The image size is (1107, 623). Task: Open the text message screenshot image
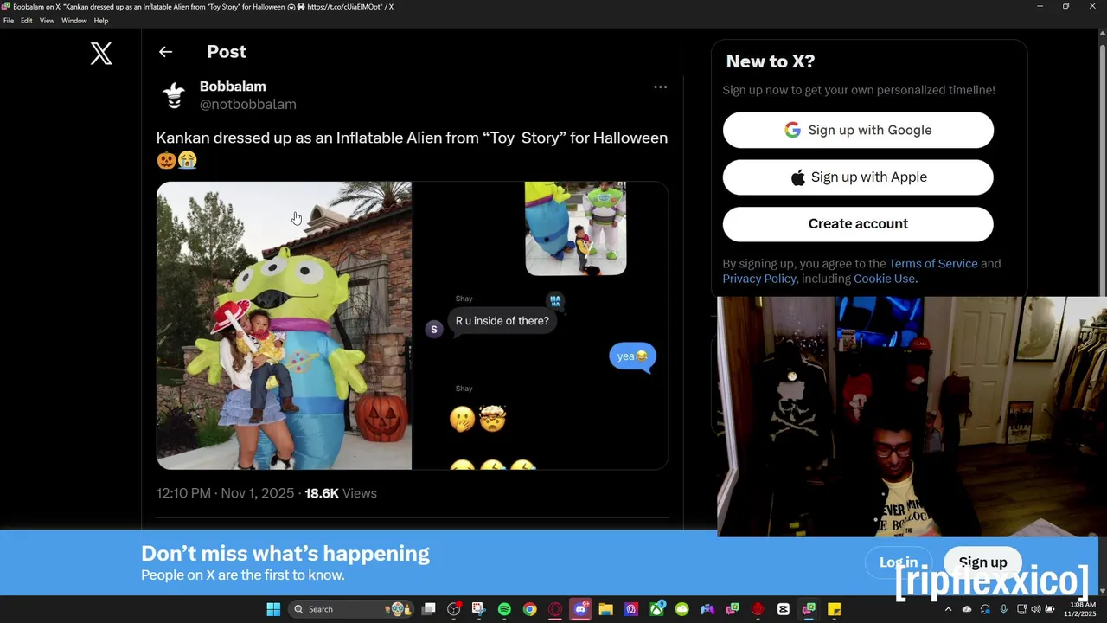[x=541, y=325]
